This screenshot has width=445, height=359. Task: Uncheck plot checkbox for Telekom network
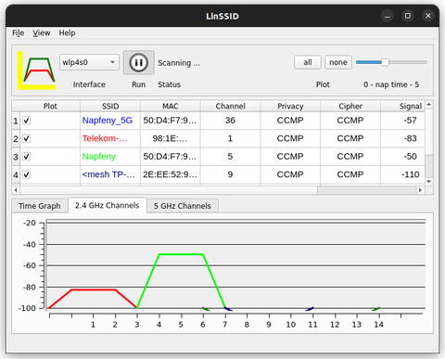point(27,138)
